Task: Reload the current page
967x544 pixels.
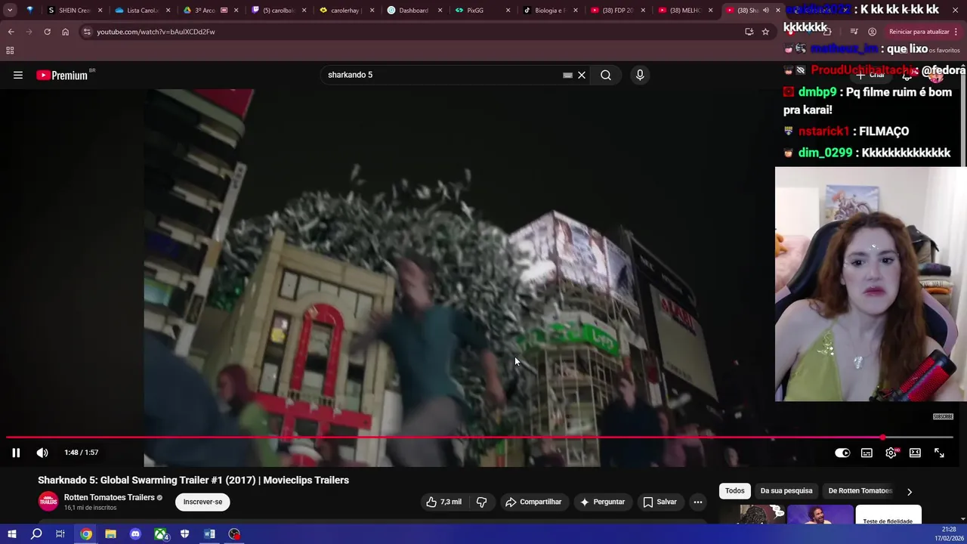Action: coord(47,32)
